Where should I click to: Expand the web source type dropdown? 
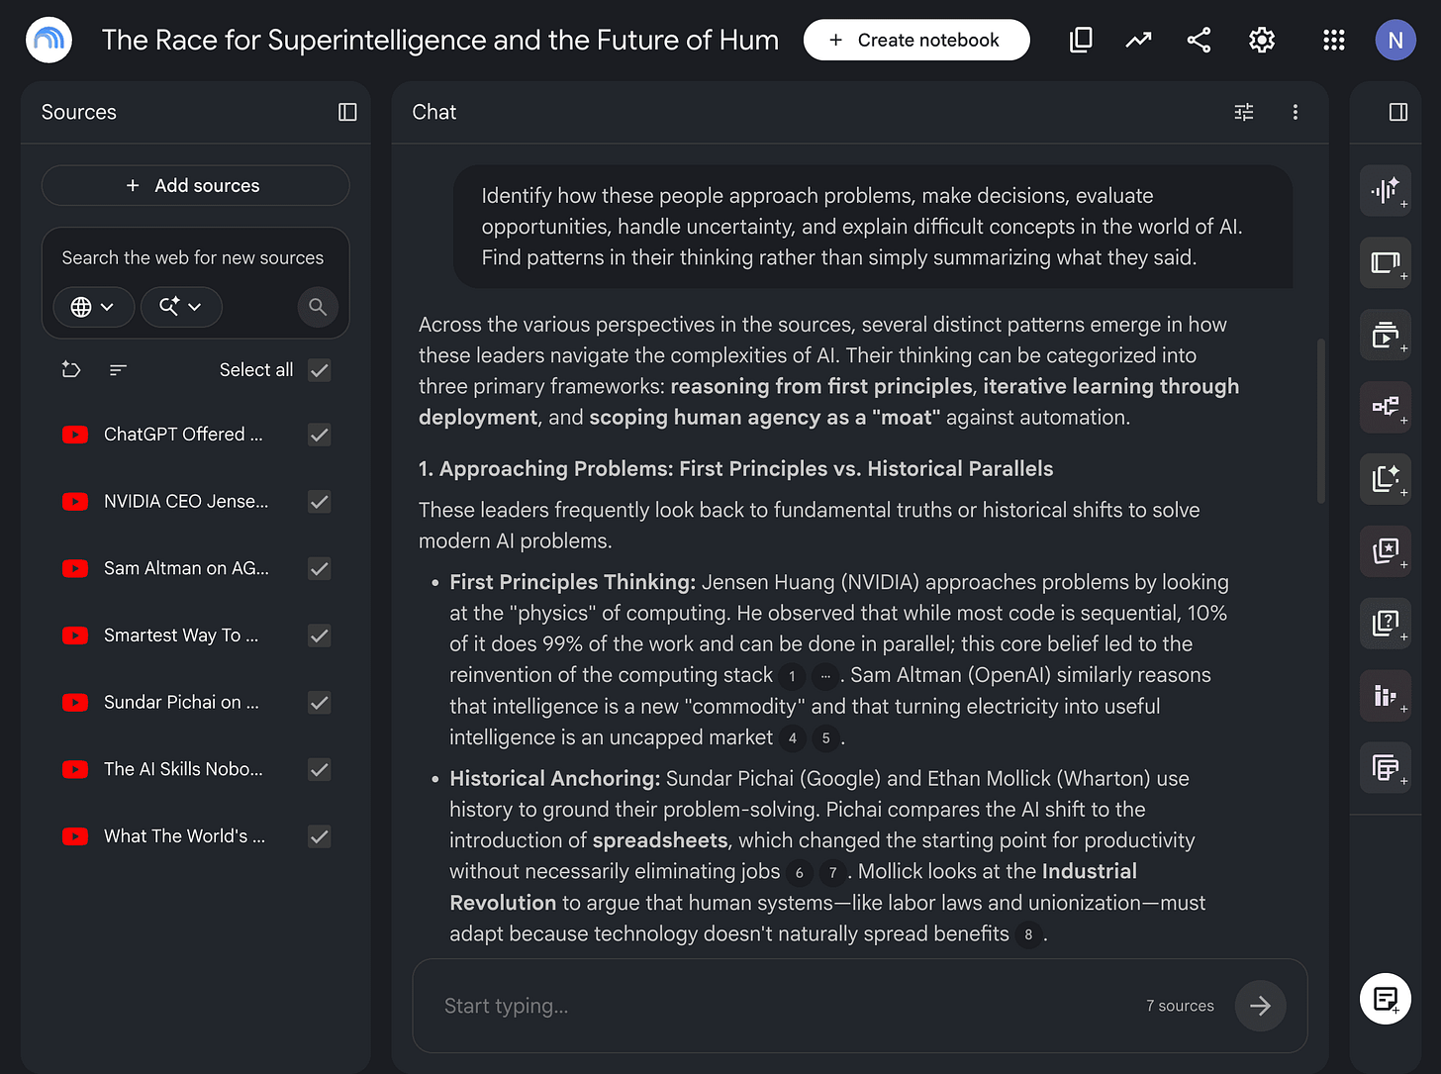coord(92,307)
